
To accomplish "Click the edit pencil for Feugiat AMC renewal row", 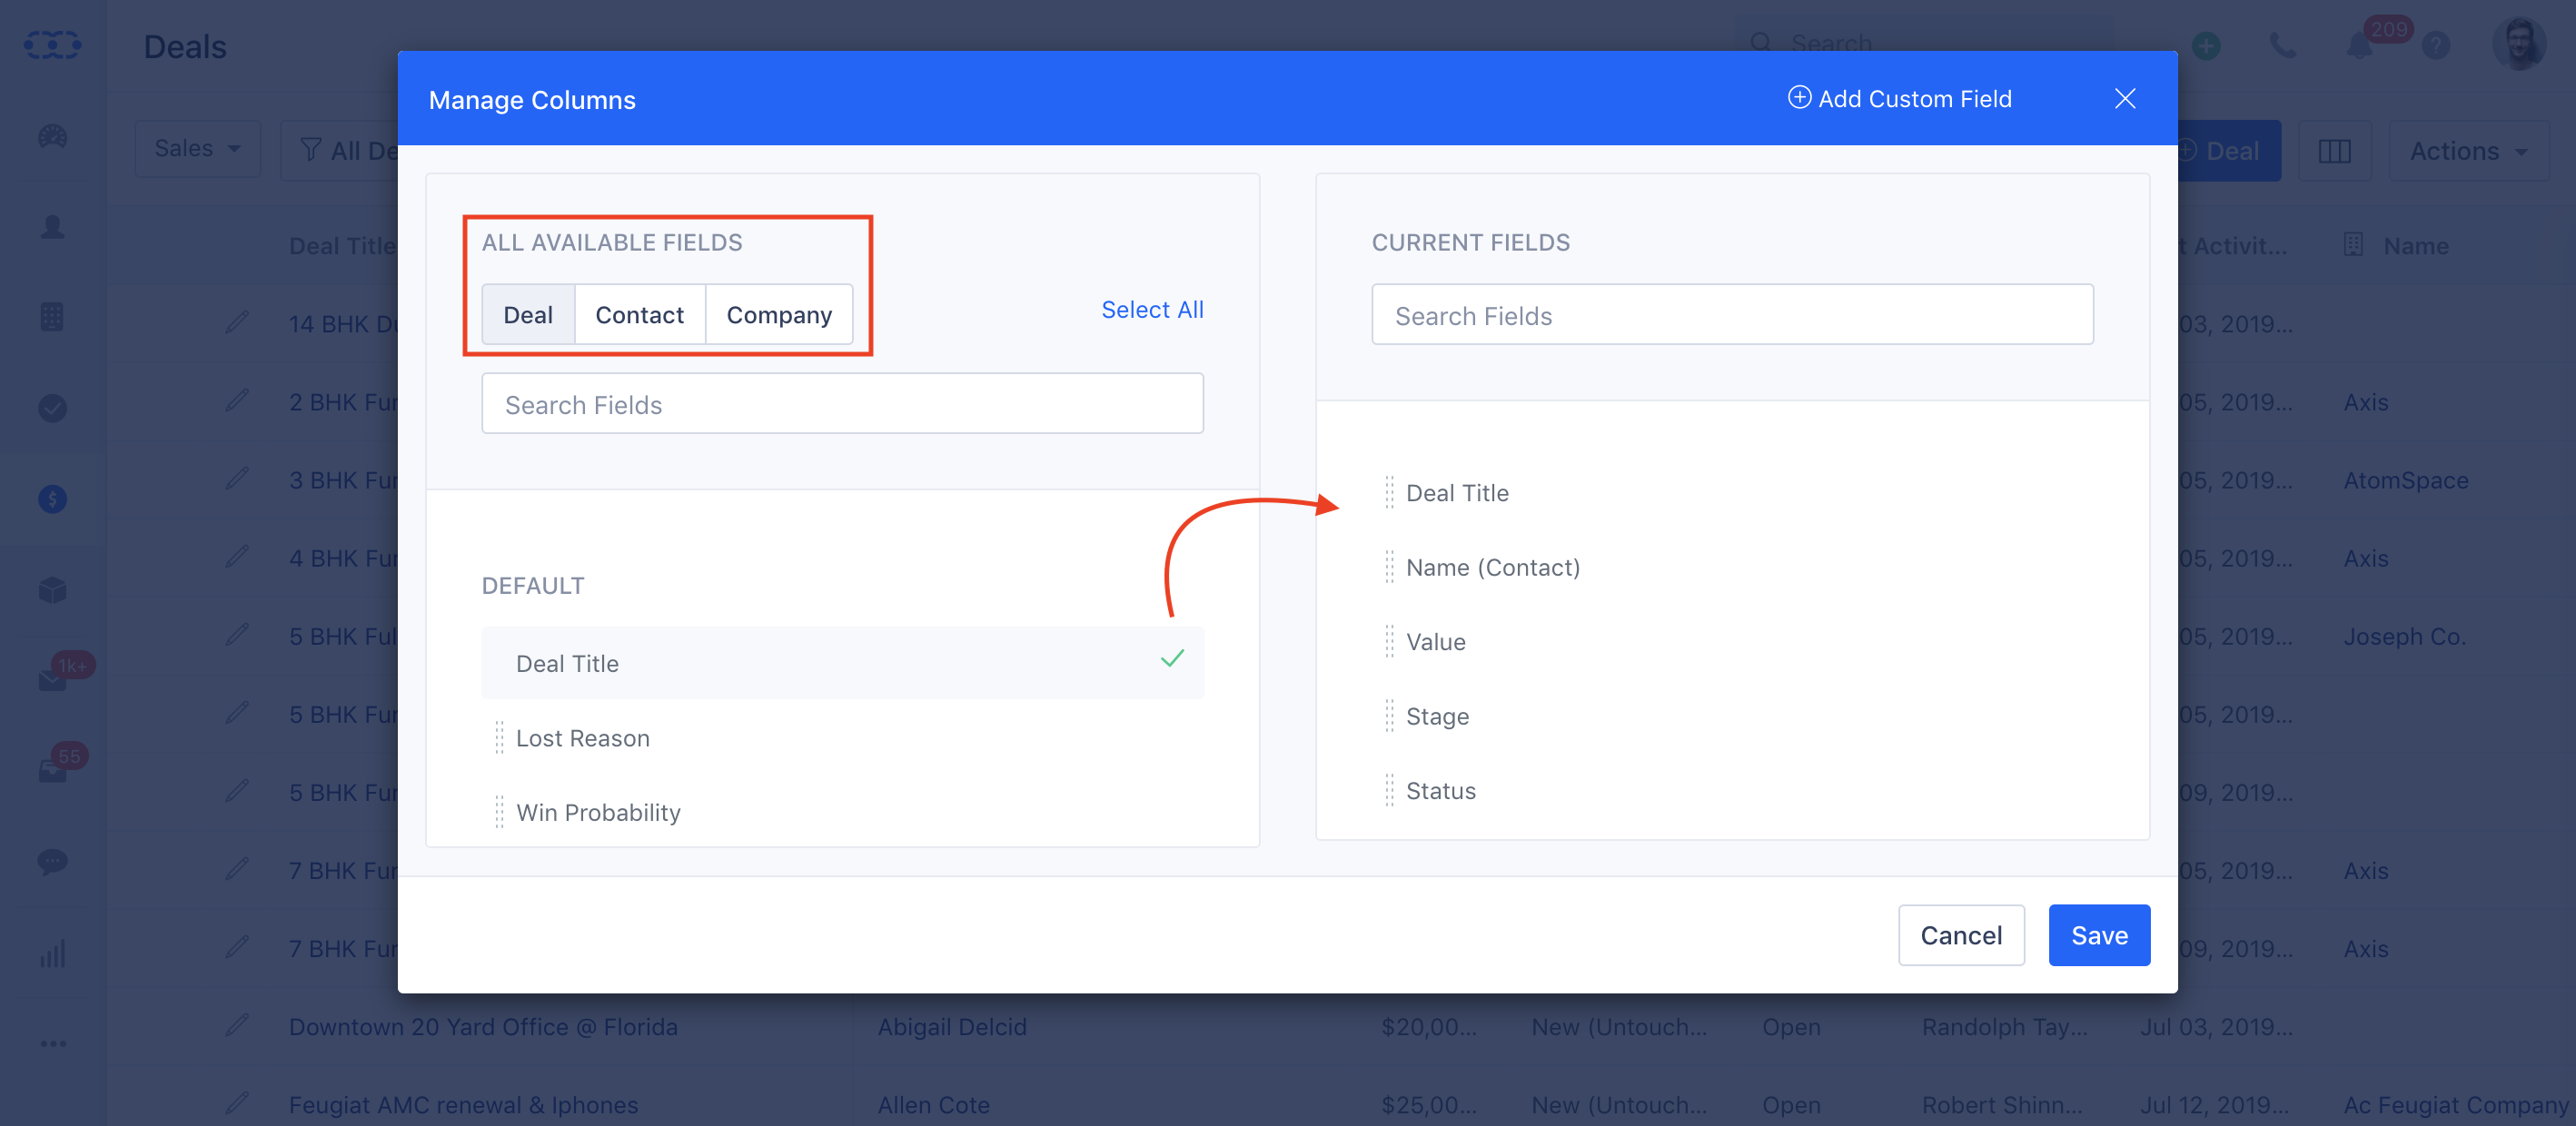I will 237,1103.
